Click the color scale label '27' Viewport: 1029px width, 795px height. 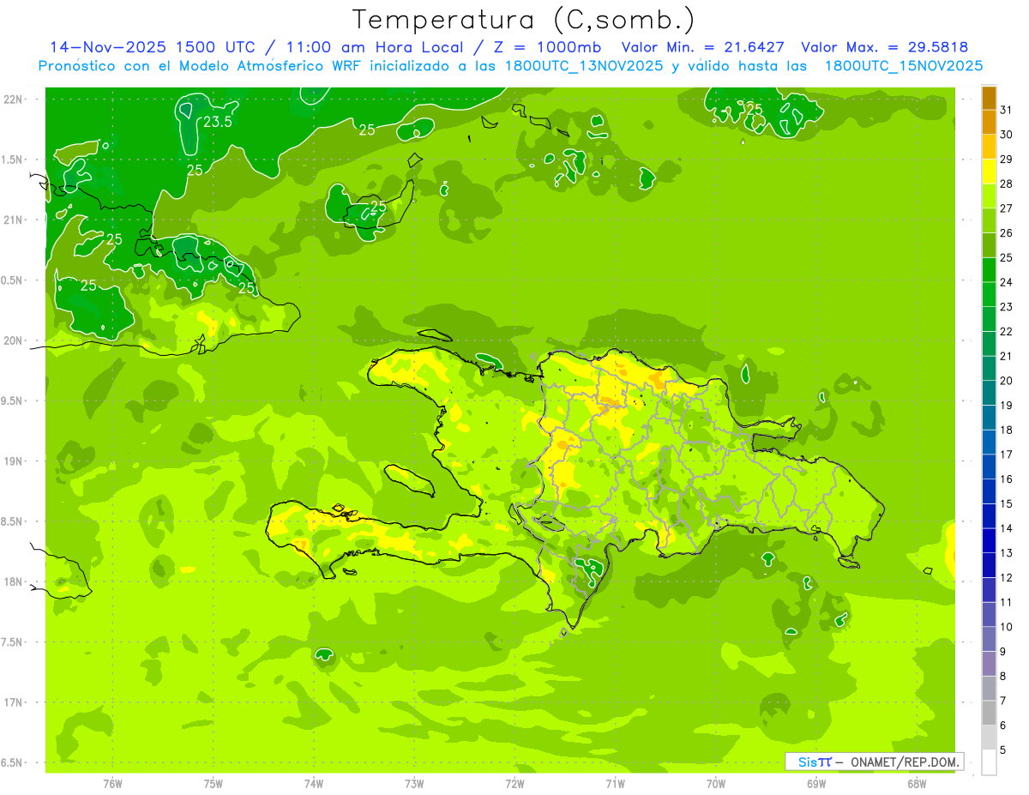(x=1006, y=208)
